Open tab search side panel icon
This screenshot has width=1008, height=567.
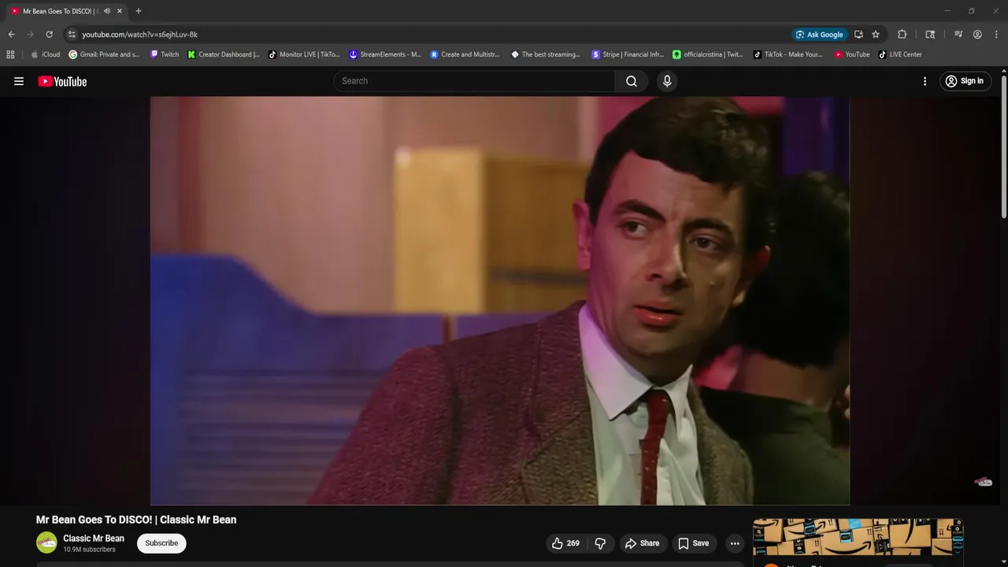pos(930,35)
